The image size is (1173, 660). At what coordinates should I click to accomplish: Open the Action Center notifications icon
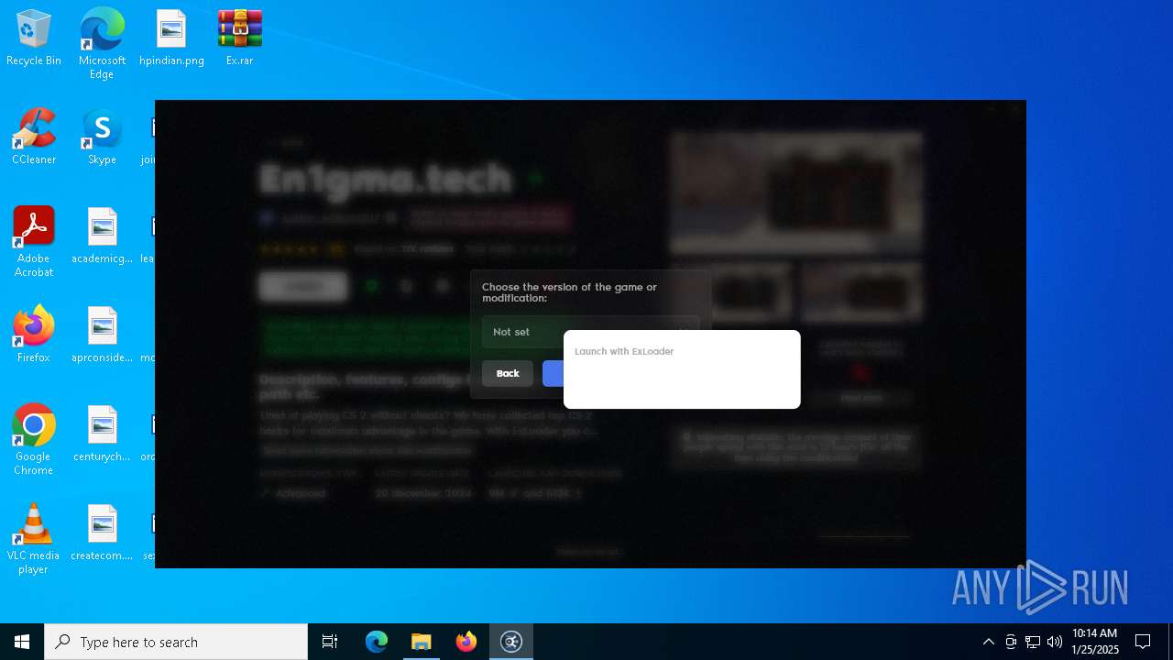pos(1143,642)
